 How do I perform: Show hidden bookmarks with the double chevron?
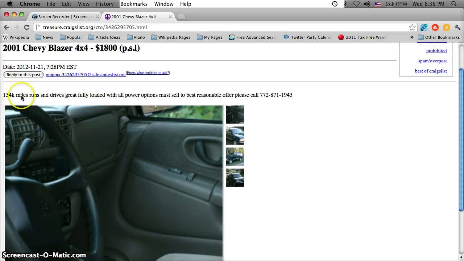(x=412, y=37)
